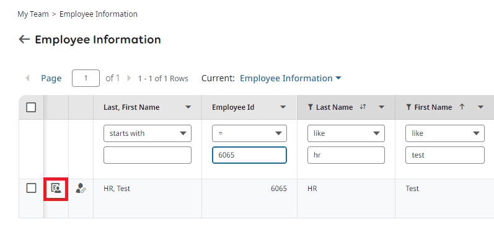Screen dimensions: 494x250
Task: Go to previous page arrow
Action: pos(28,78)
